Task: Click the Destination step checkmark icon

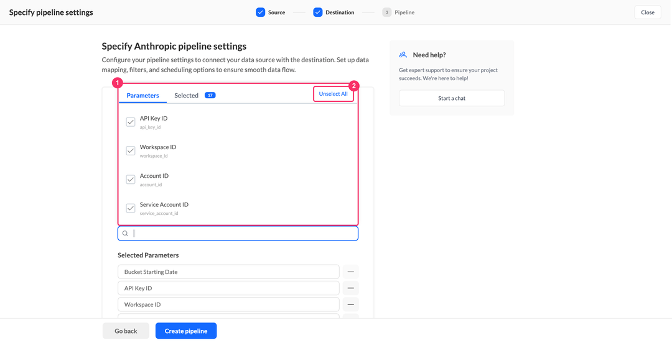Action: (317, 12)
